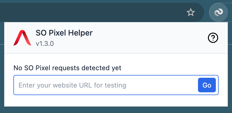The width and height of the screenshot is (232, 113).
Task: Click 'Enter your website URL for testing' placeholder
Action: 72,85
